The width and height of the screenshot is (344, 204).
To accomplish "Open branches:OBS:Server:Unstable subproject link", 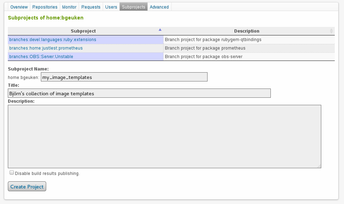I will [x=41, y=57].
